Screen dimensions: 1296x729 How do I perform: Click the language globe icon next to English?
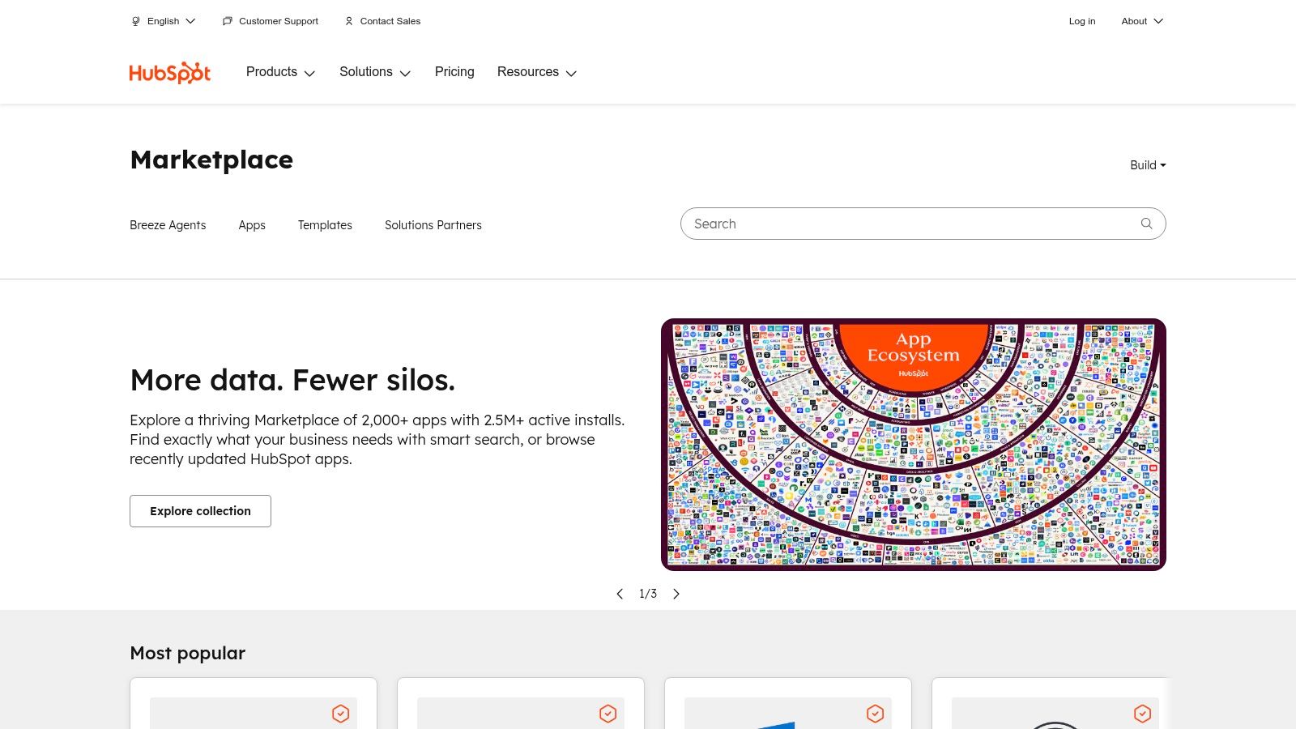(x=135, y=21)
